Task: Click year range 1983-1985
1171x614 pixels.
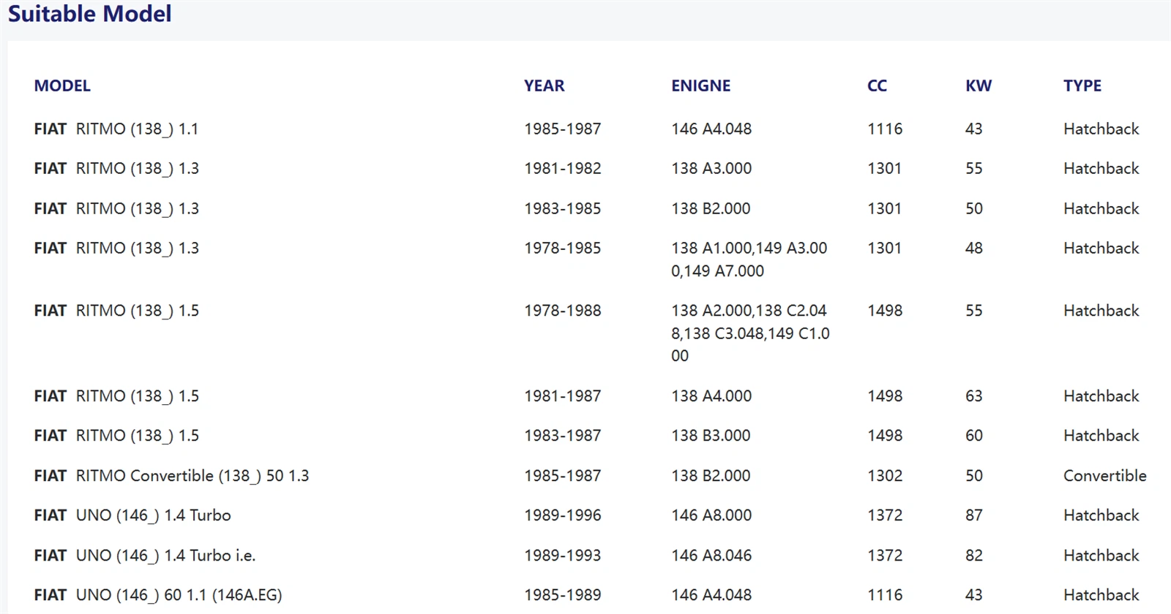Action: pos(562,208)
